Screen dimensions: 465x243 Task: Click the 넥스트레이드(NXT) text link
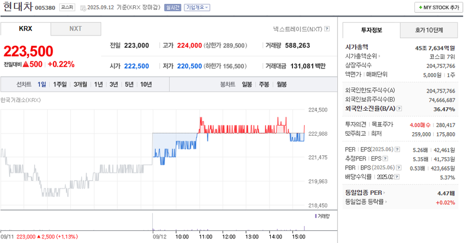(x=298, y=29)
